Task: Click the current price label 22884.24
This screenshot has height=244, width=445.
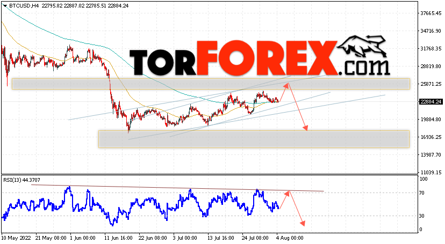Action: 431,101
